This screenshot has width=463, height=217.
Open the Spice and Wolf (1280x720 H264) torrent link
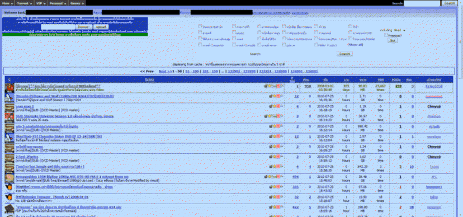(x=64, y=96)
